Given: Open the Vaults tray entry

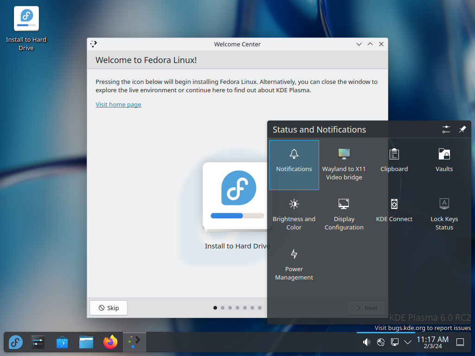Looking at the screenshot, I should [x=444, y=165].
